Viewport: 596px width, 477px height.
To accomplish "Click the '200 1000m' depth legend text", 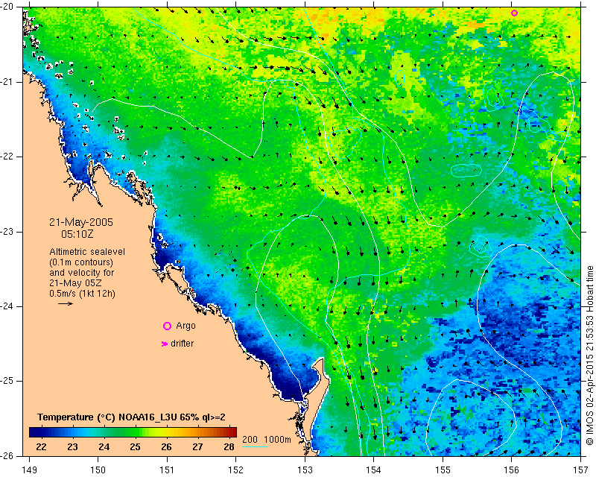I will (x=267, y=439).
